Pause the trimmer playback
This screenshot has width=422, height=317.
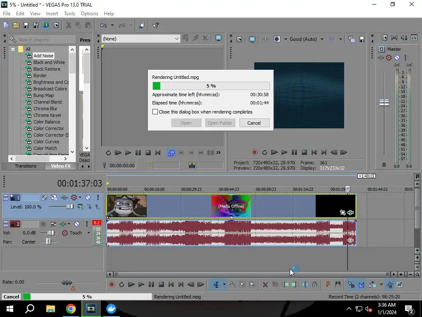point(138,153)
